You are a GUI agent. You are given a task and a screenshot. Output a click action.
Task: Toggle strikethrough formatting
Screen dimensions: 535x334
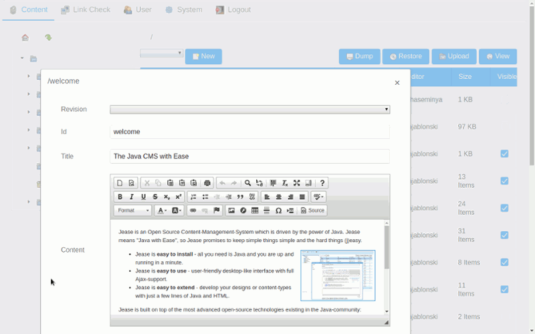[x=155, y=196]
